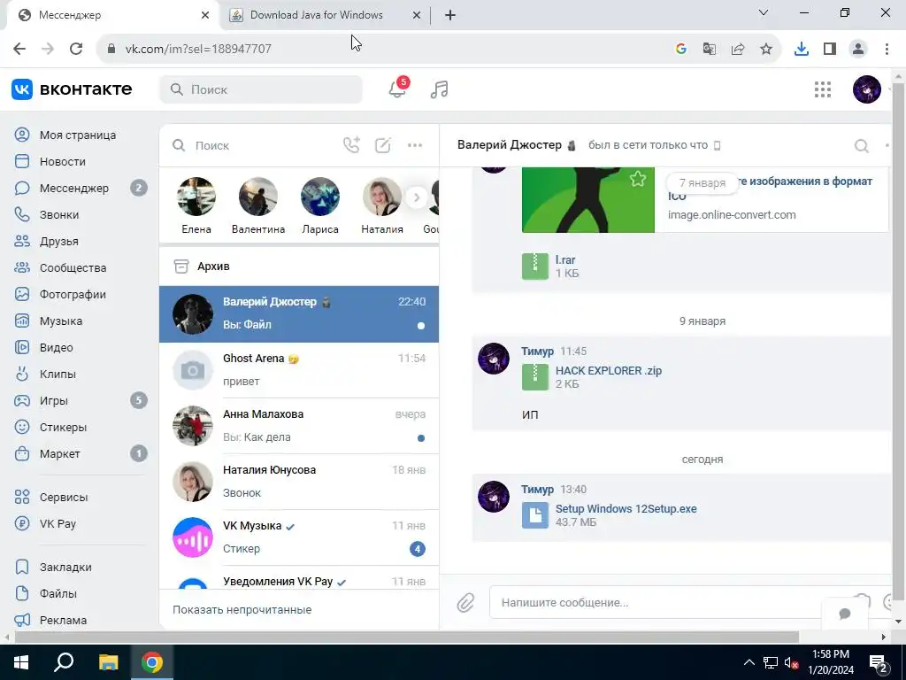The image size is (906, 680).
Task: Click the Google Translate icon in address bar
Action: 710,49
